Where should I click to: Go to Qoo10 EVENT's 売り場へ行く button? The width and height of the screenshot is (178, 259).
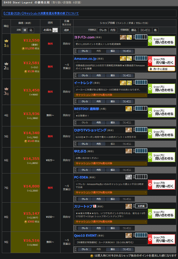(162, 239)
